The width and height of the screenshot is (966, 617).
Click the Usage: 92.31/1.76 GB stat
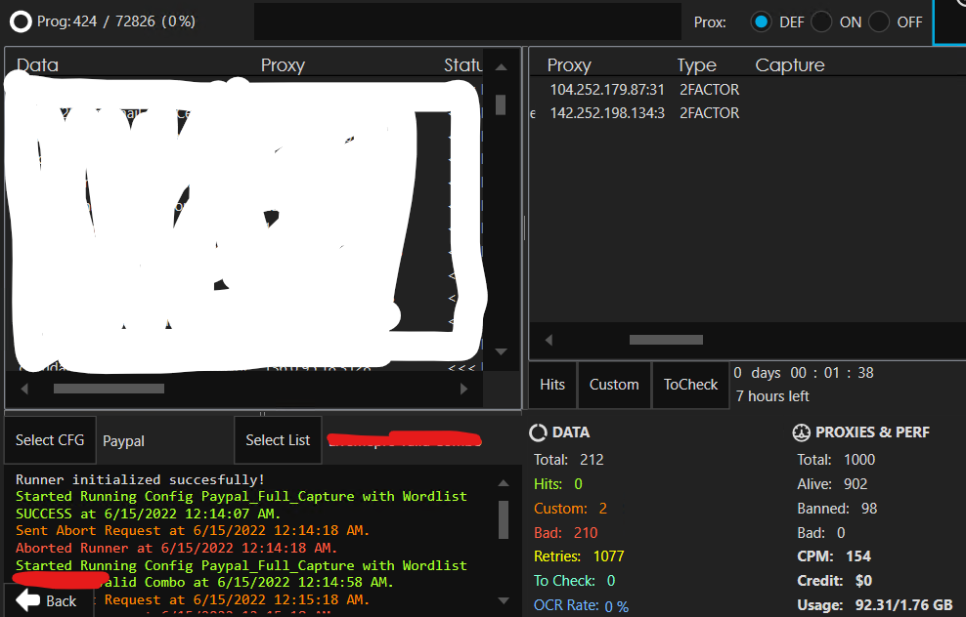(x=875, y=605)
